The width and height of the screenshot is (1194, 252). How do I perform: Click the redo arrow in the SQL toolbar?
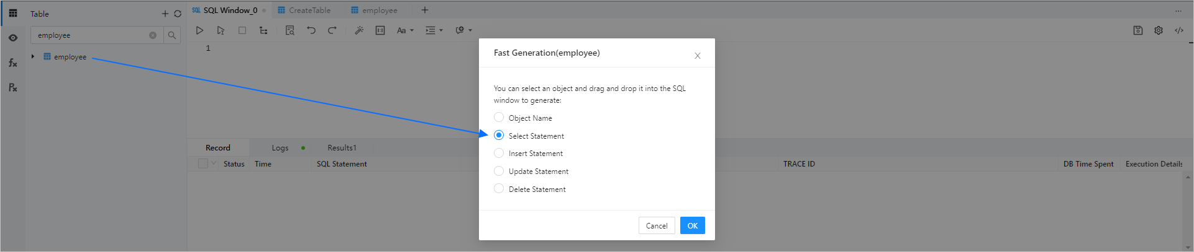click(x=332, y=30)
